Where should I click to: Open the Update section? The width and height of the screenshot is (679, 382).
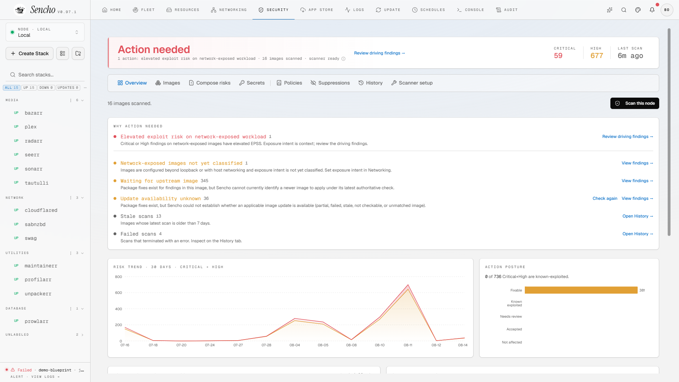point(388,10)
